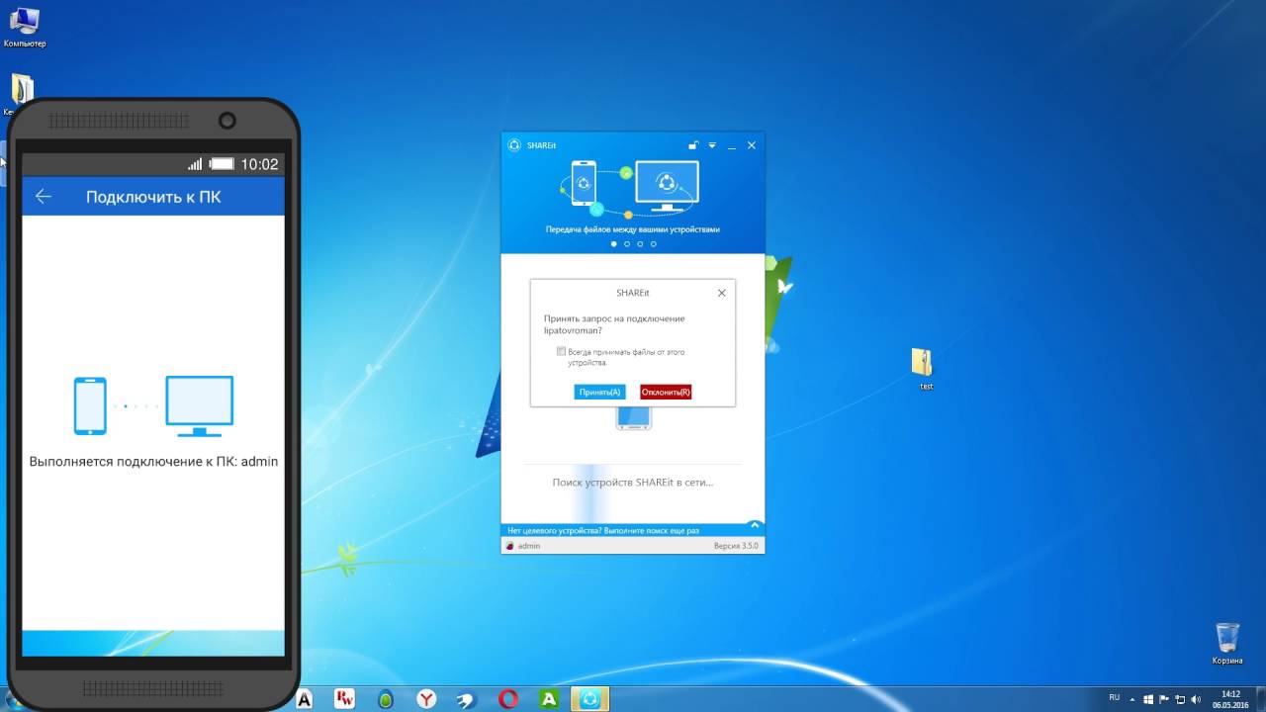Screen dimensions: 1266x712
Task: Enable always accept files from this device
Action: click(562, 351)
